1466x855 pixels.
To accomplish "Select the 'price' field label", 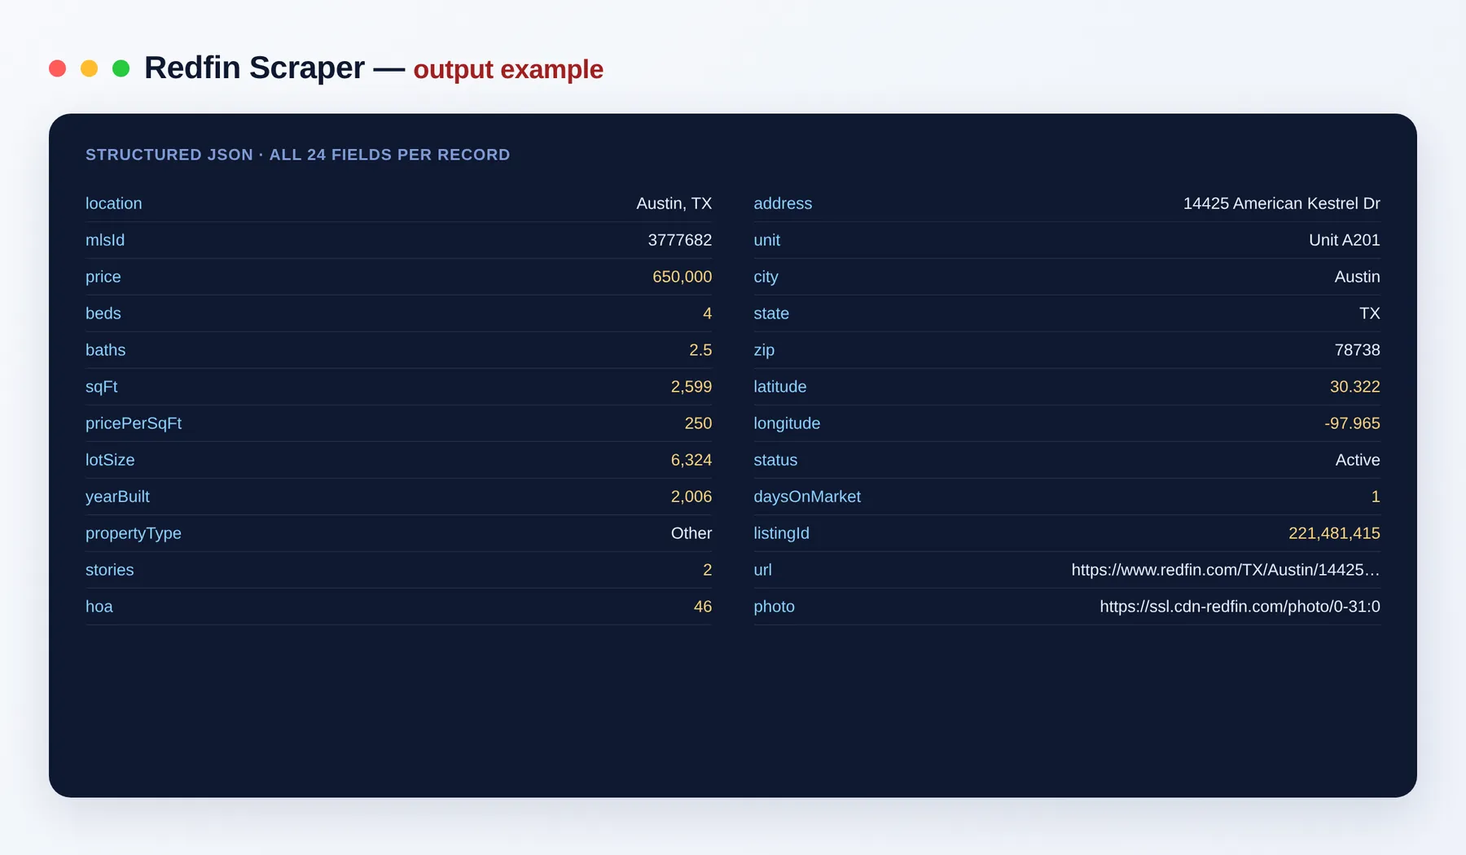I will point(103,277).
